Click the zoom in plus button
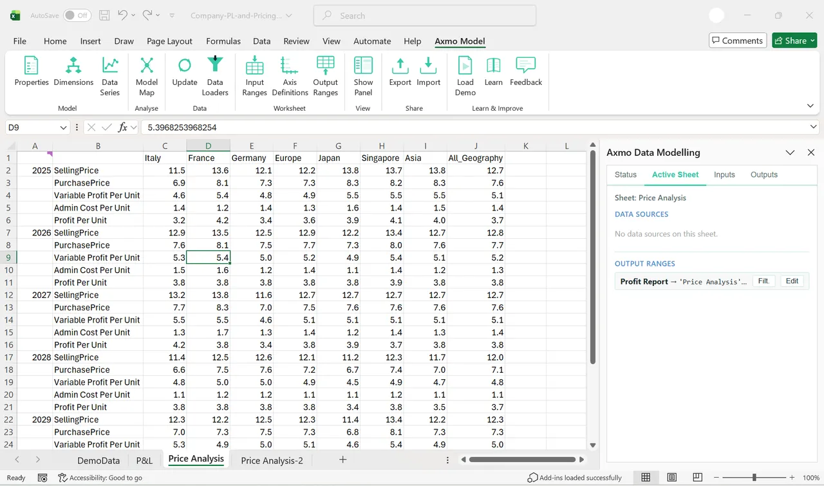The height and width of the screenshot is (486, 824). click(791, 478)
